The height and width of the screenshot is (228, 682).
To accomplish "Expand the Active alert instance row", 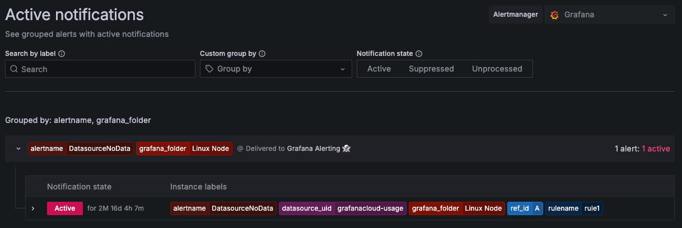I will click(33, 208).
